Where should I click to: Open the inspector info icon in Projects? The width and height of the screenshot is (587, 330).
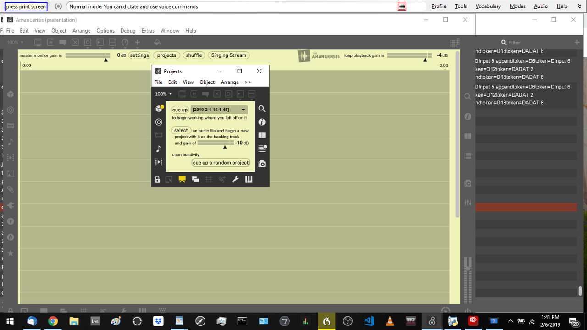[x=262, y=122]
